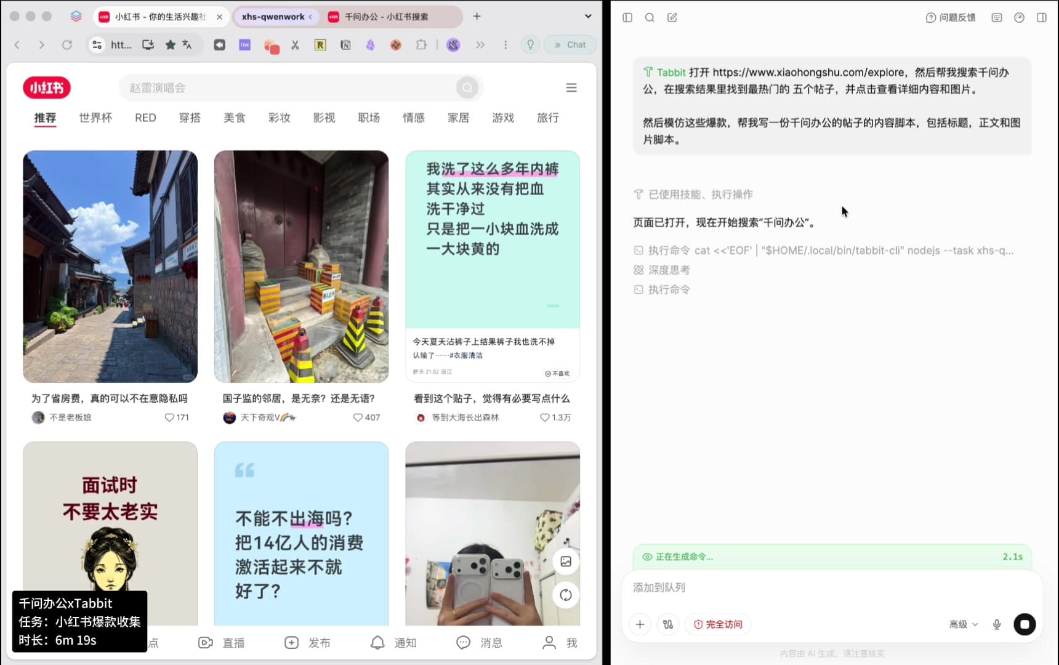Viewport: 1059px width, 665px height.
Task: Click the translate page icon in address bar
Action: coord(187,45)
